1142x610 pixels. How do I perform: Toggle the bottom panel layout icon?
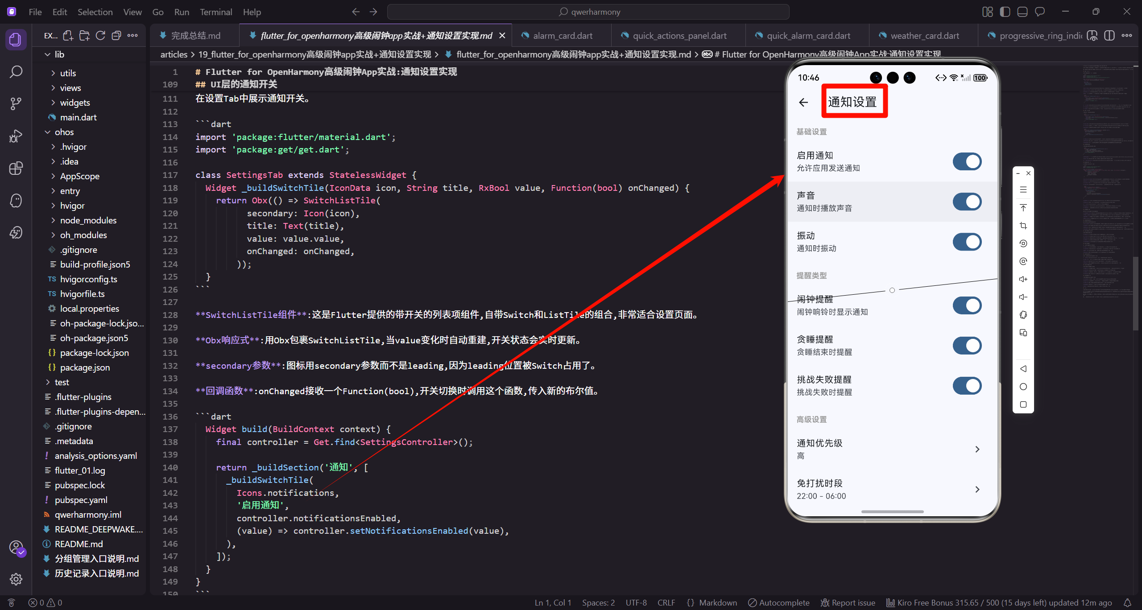[x=1022, y=12]
